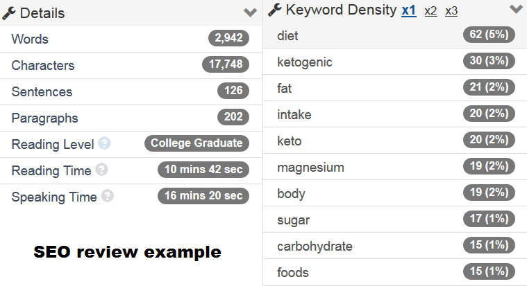
Task: Switch to x3 keyword density
Action: (x=451, y=10)
